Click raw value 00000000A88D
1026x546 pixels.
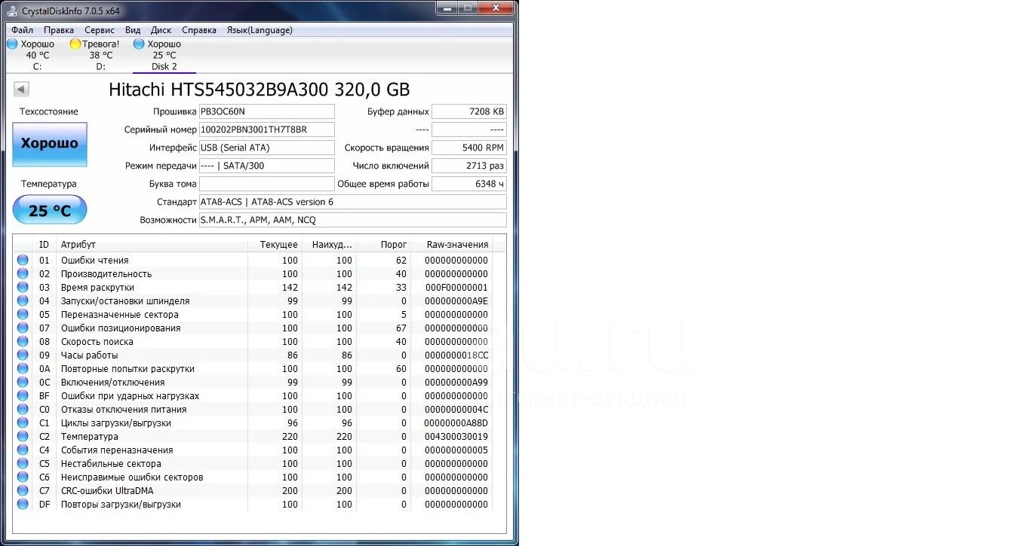(x=456, y=422)
